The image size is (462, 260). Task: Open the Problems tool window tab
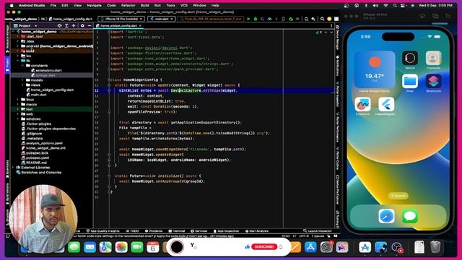coord(154,231)
